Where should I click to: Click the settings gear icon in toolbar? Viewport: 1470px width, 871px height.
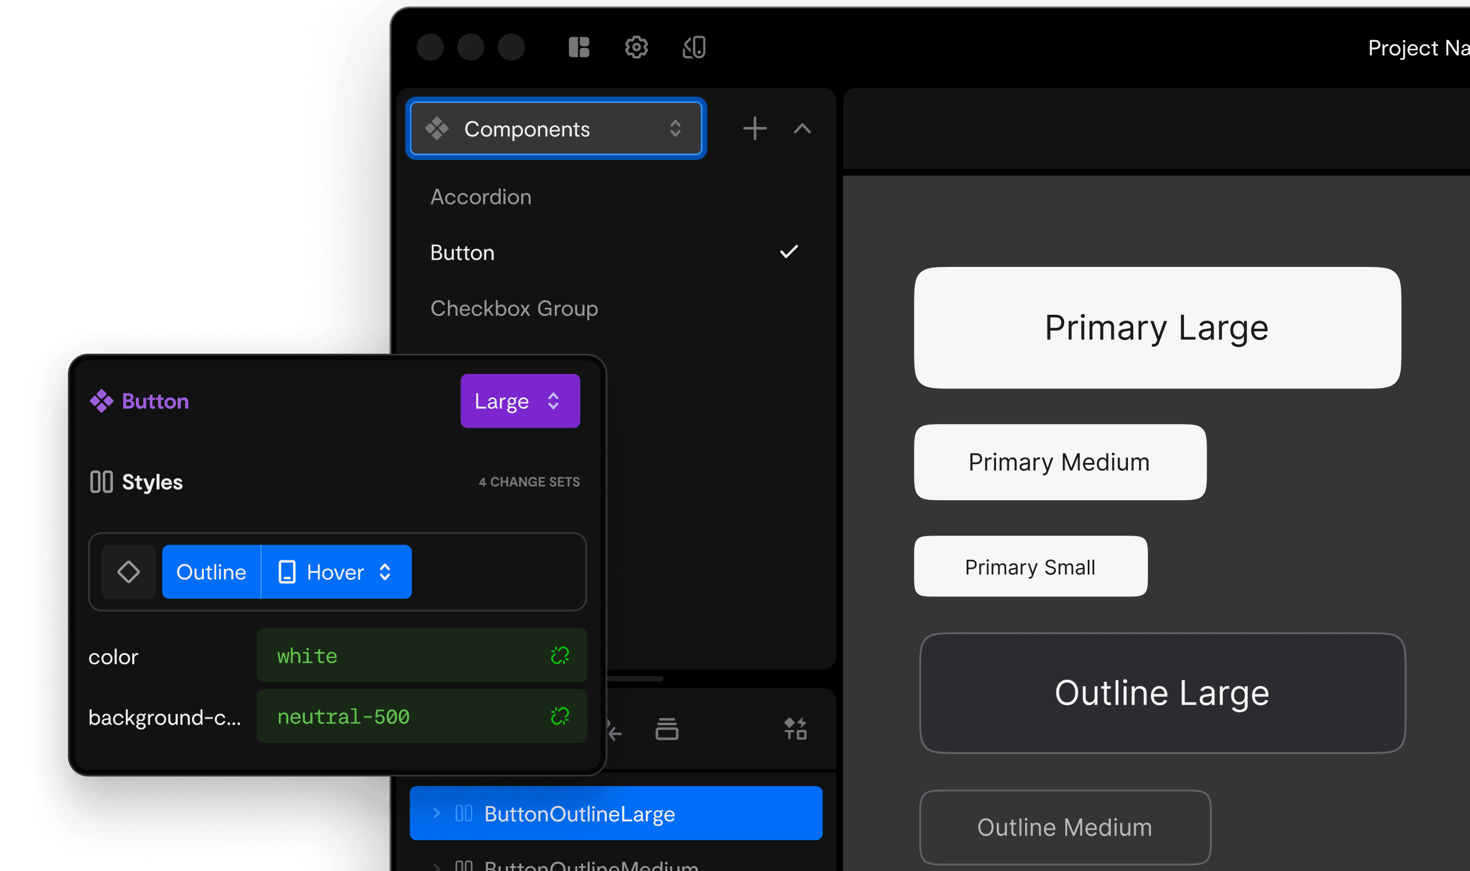(636, 47)
